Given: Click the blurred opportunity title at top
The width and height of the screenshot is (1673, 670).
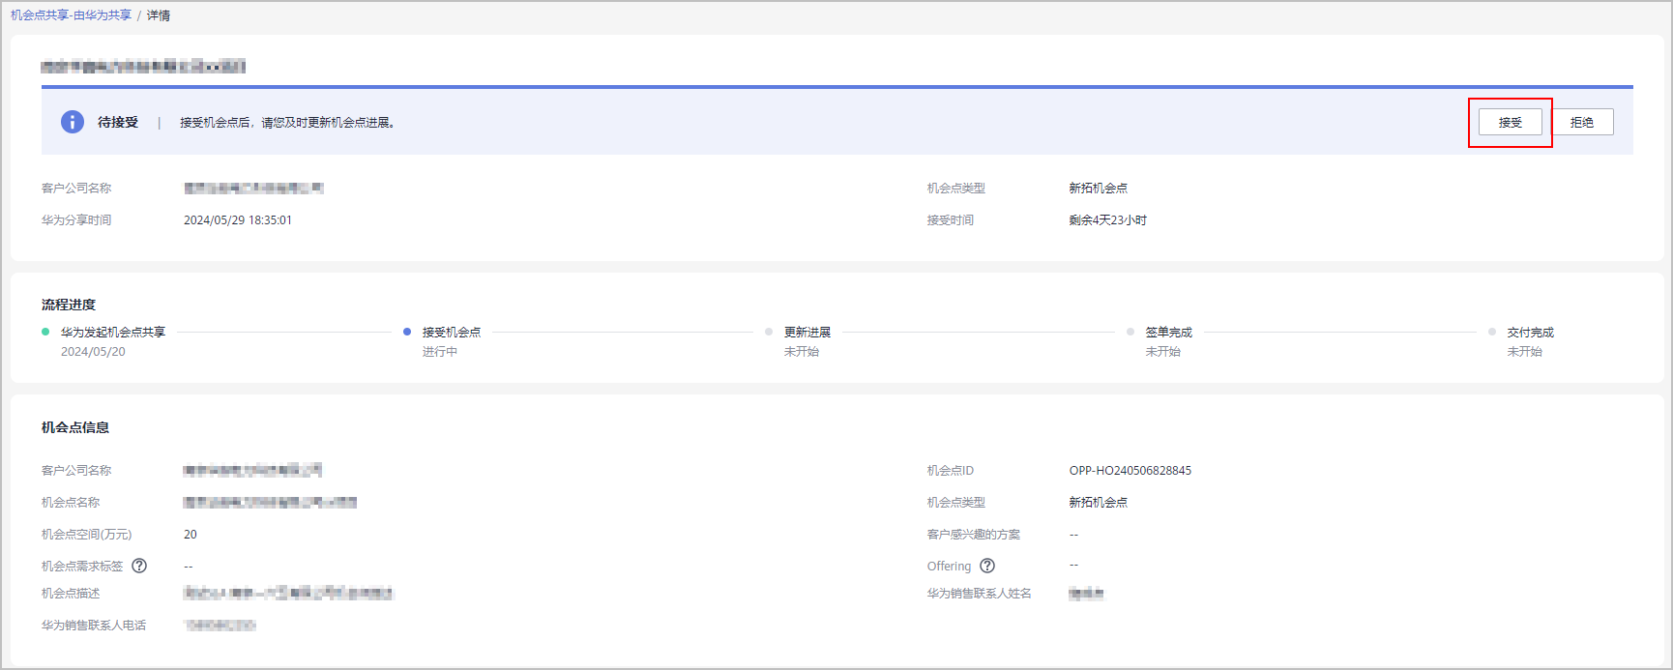Looking at the screenshot, I should click(x=143, y=67).
